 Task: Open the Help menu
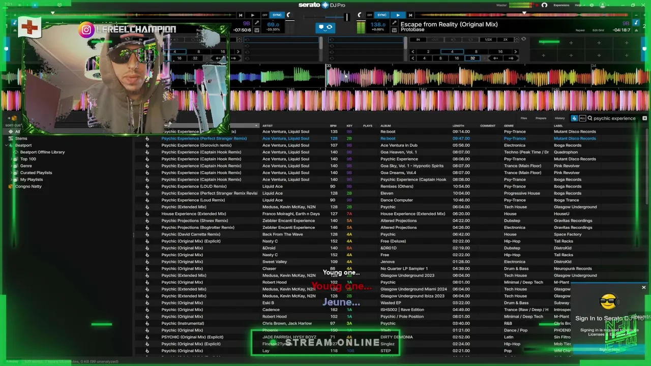coord(578,5)
